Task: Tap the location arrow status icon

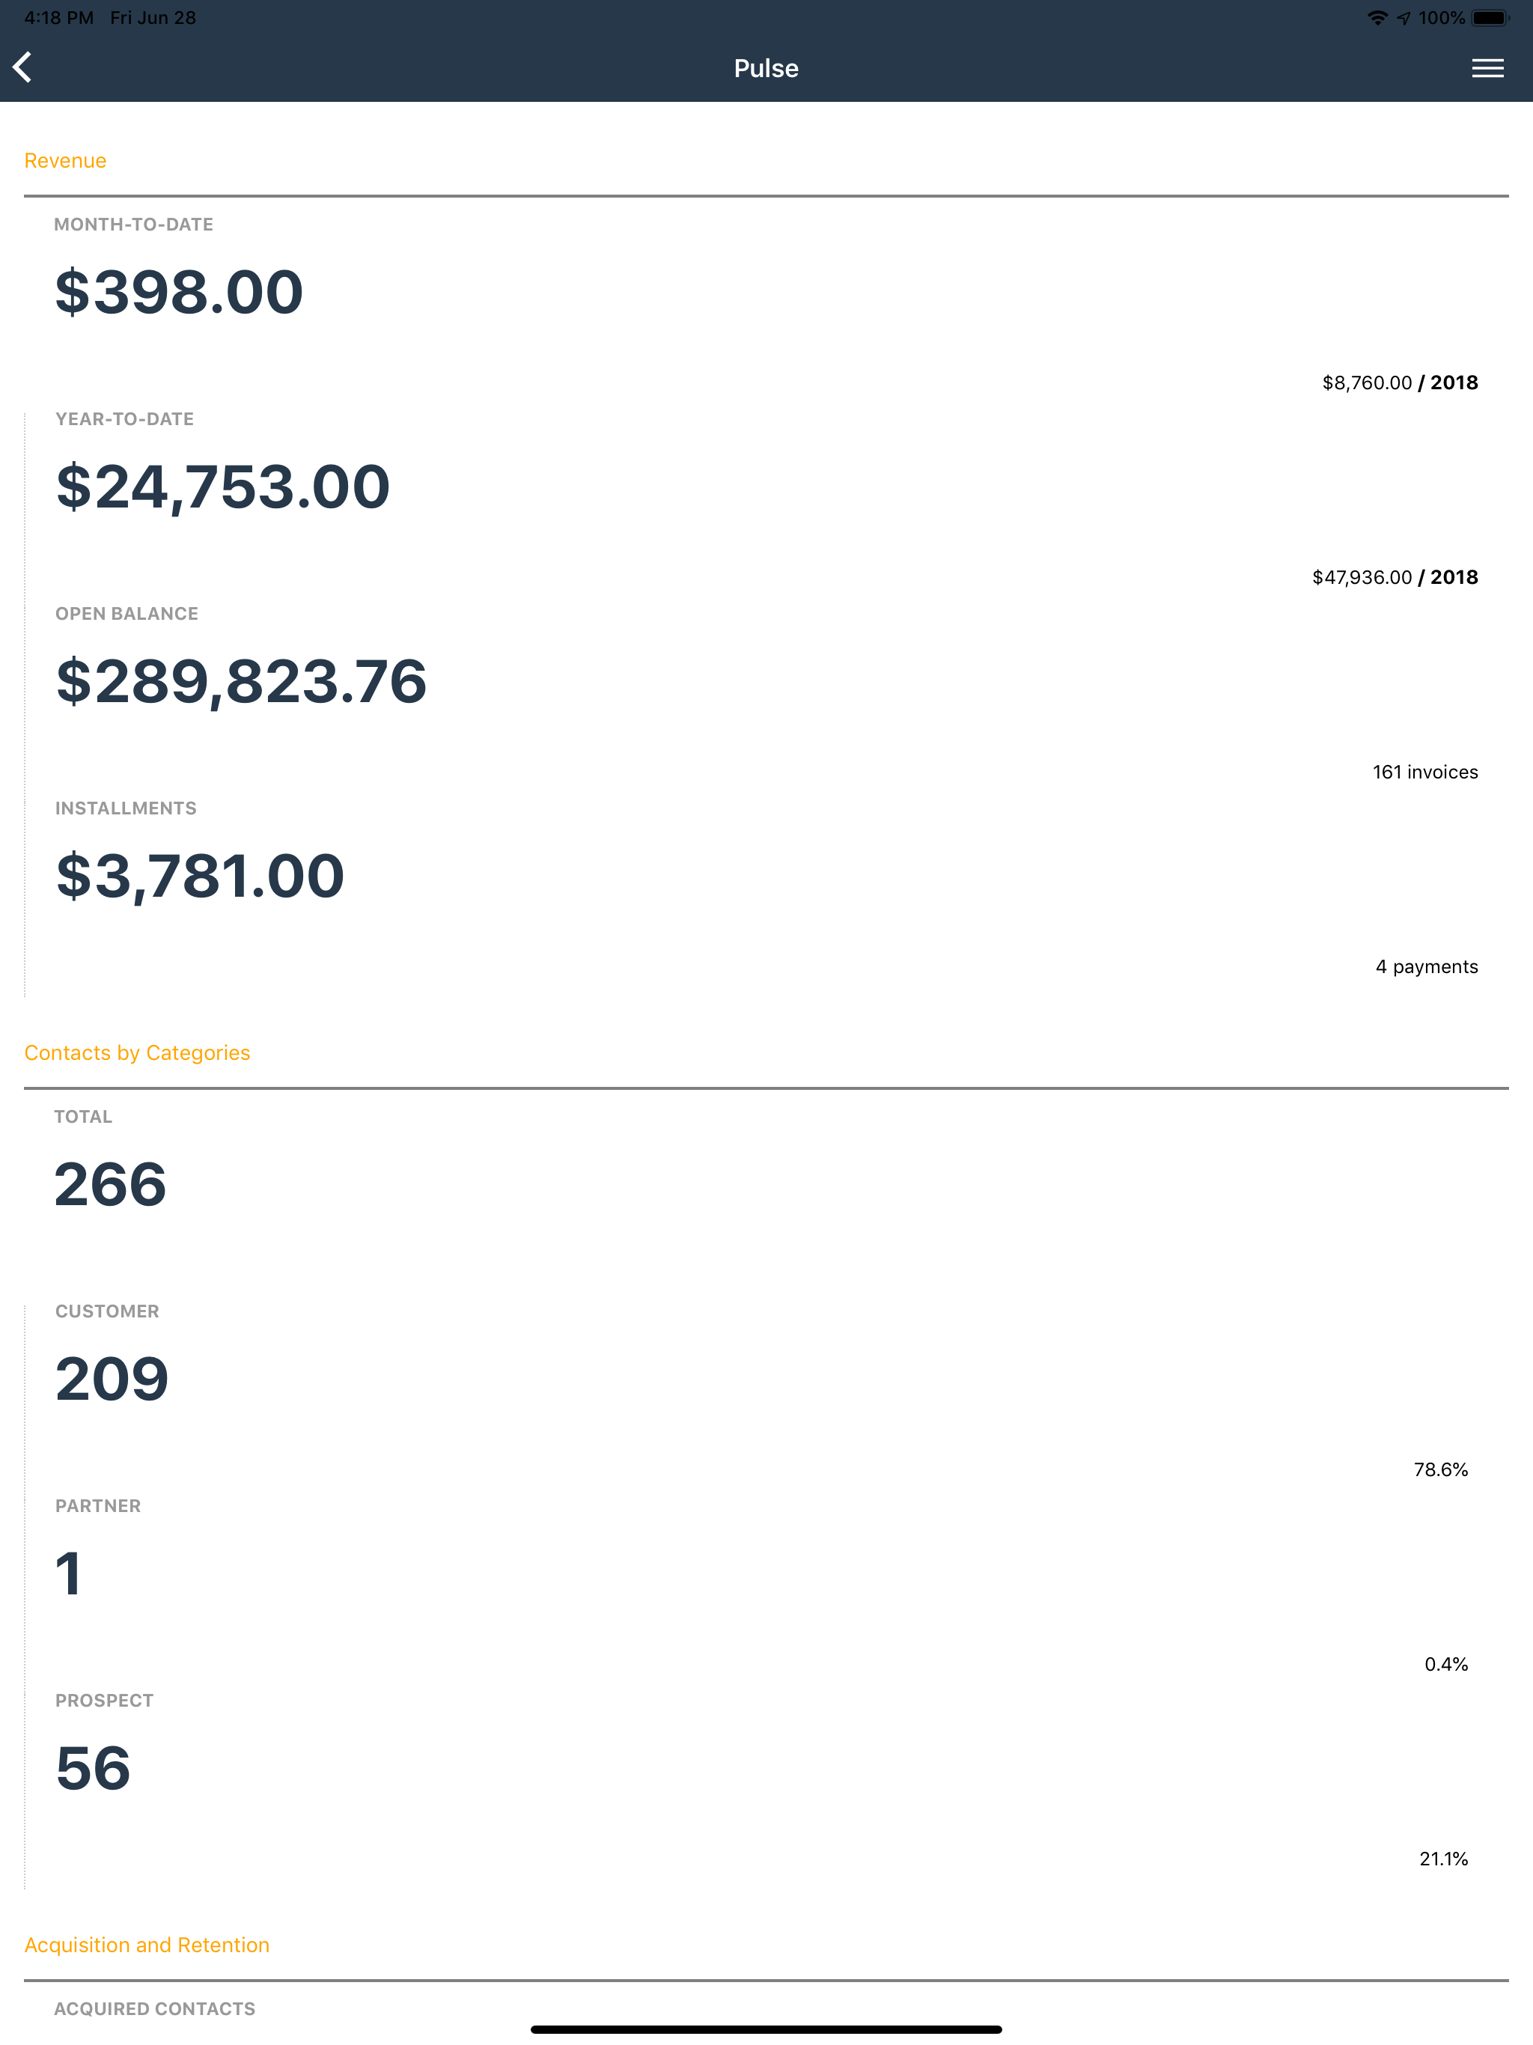Action: click(x=1404, y=17)
